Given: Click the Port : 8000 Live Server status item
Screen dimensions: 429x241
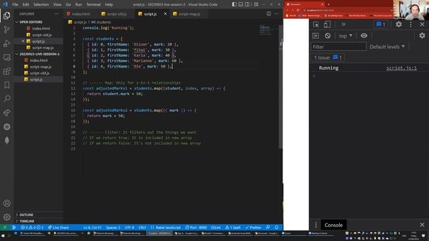Looking at the screenshot, I should [196, 228].
